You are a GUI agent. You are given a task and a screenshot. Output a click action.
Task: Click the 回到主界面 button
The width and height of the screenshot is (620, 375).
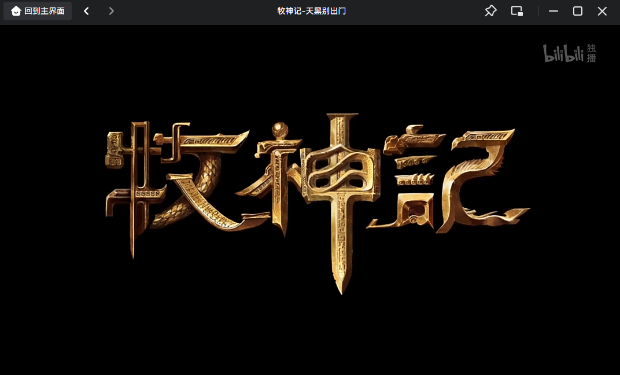point(37,10)
